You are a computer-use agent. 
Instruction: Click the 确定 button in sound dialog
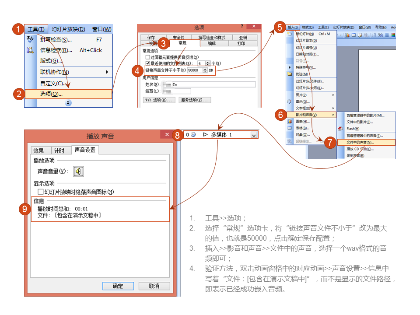[118, 286]
